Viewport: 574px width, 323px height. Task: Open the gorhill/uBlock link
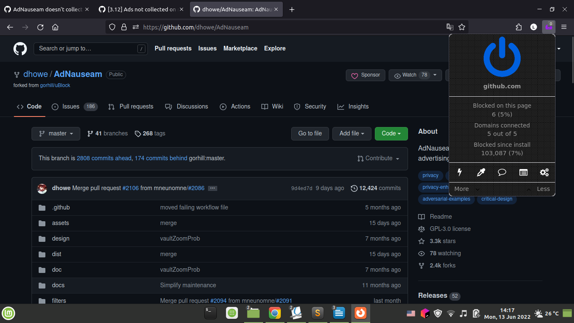[x=55, y=85]
